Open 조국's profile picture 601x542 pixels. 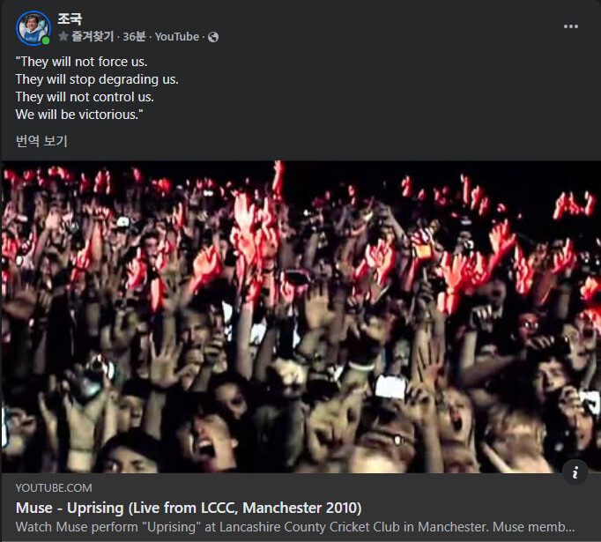33,28
